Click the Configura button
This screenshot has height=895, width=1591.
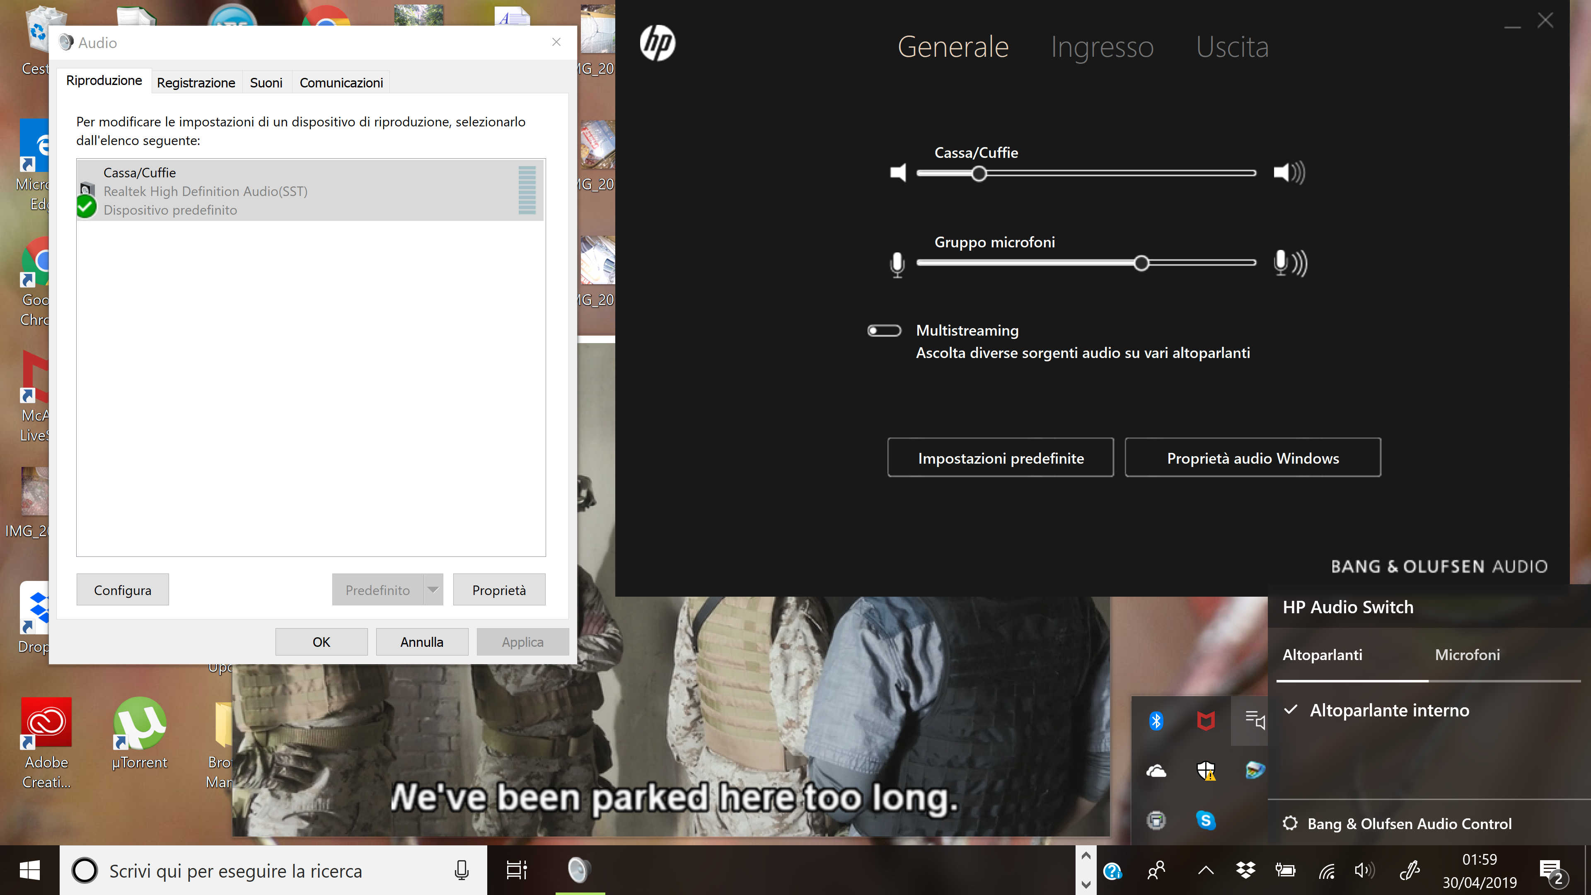click(x=122, y=590)
